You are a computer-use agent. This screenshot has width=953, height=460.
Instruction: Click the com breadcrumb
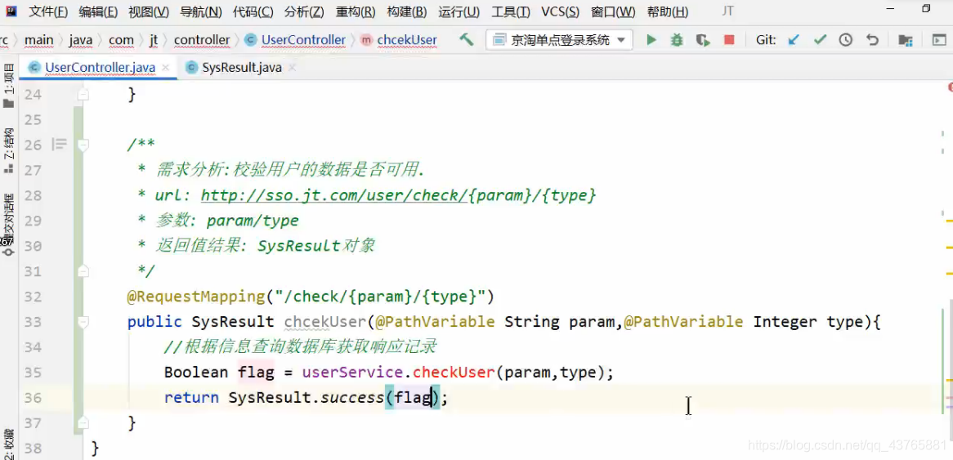121,40
